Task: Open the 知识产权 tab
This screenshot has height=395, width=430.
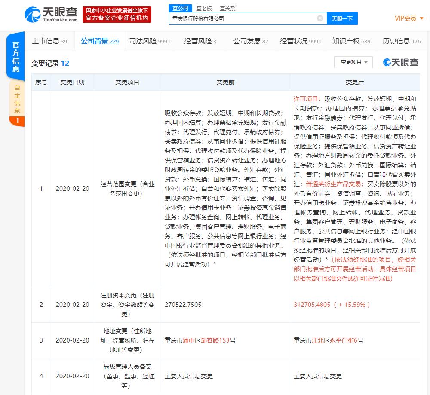Action: pyautogui.click(x=351, y=41)
